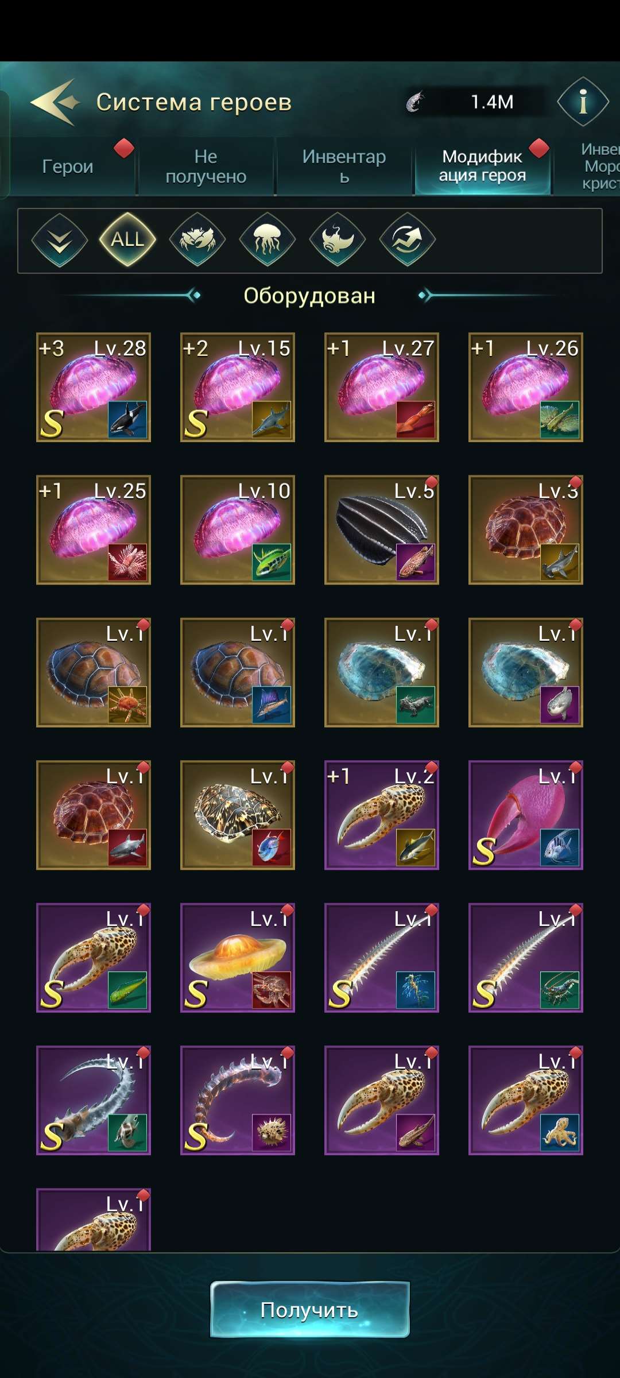Viewport: 620px width, 1378px height.
Task: Go back with the arrow icon
Action: [55, 102]
